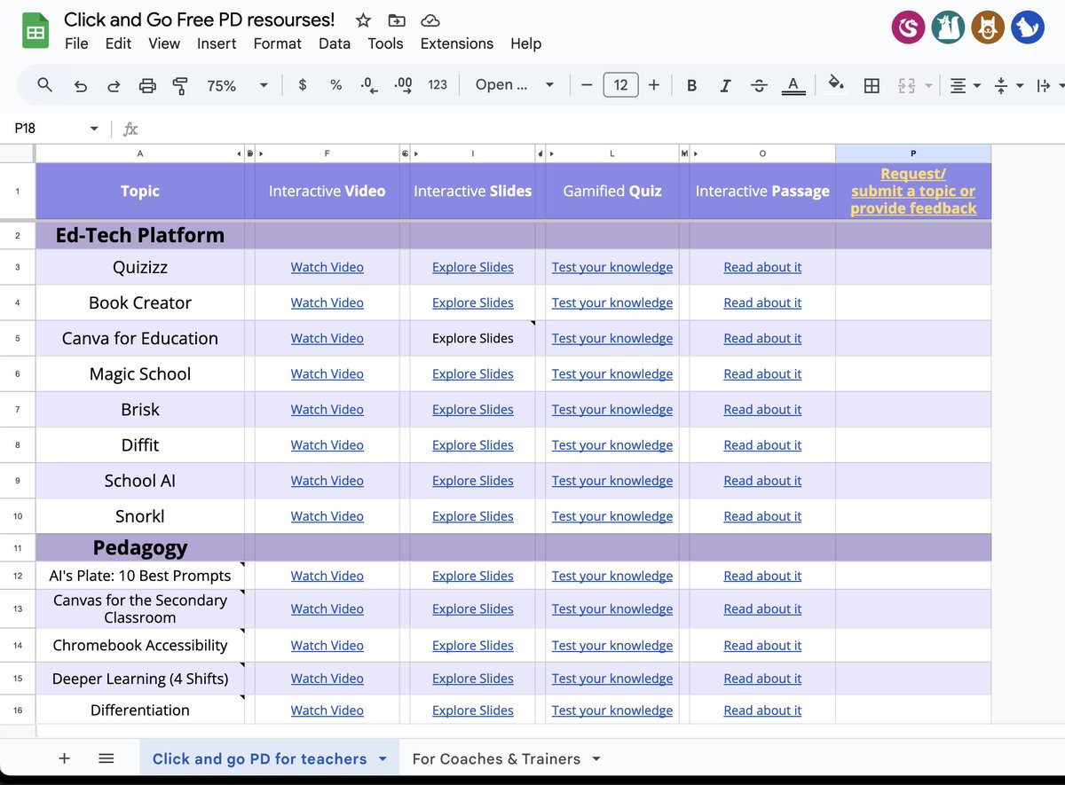Screen dimensions: 1065x785
Task: Open the 123 number format menu
Action: (x=438, y=85)
